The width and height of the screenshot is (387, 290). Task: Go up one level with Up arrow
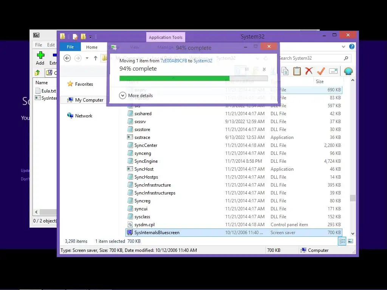coord(96,58)
